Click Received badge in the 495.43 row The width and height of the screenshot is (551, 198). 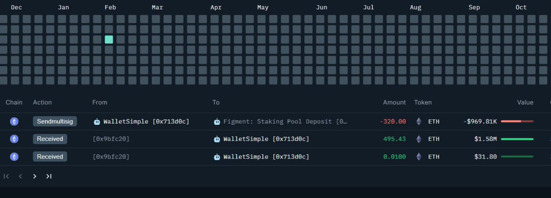(50, 139)
